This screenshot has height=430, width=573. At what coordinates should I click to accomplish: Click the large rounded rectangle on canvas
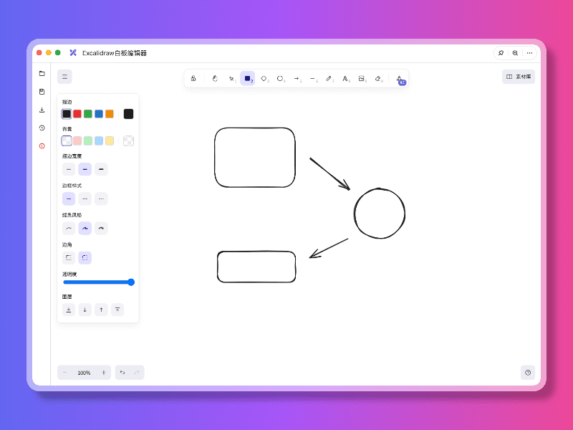pos(255,158)
